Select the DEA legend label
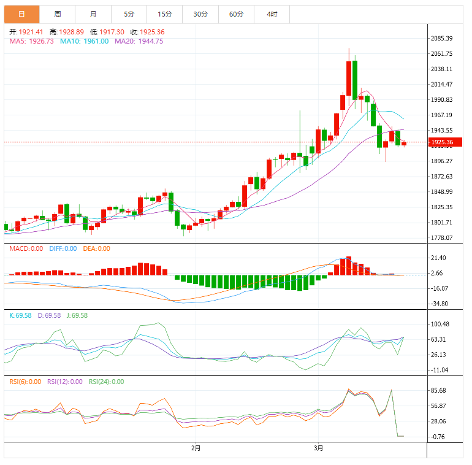The height and width of the screenshot is (465, 472). point(96,248)
